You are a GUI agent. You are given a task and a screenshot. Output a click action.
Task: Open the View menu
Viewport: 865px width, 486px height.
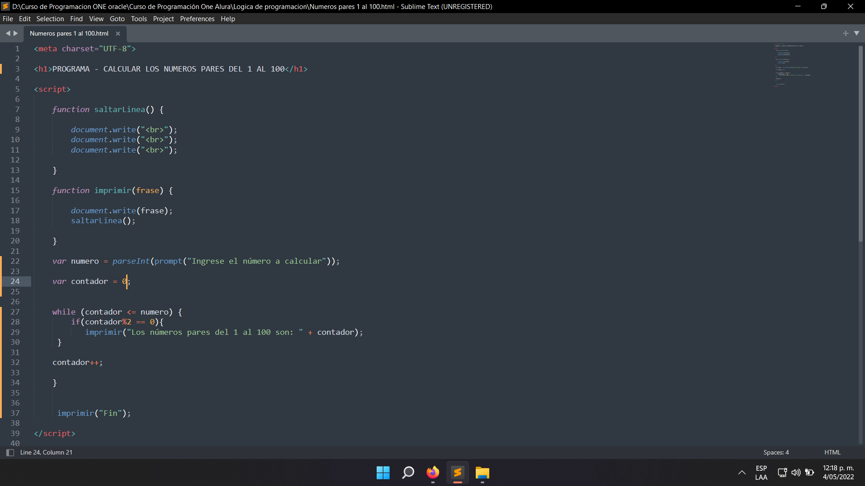[x=96, y=19]
